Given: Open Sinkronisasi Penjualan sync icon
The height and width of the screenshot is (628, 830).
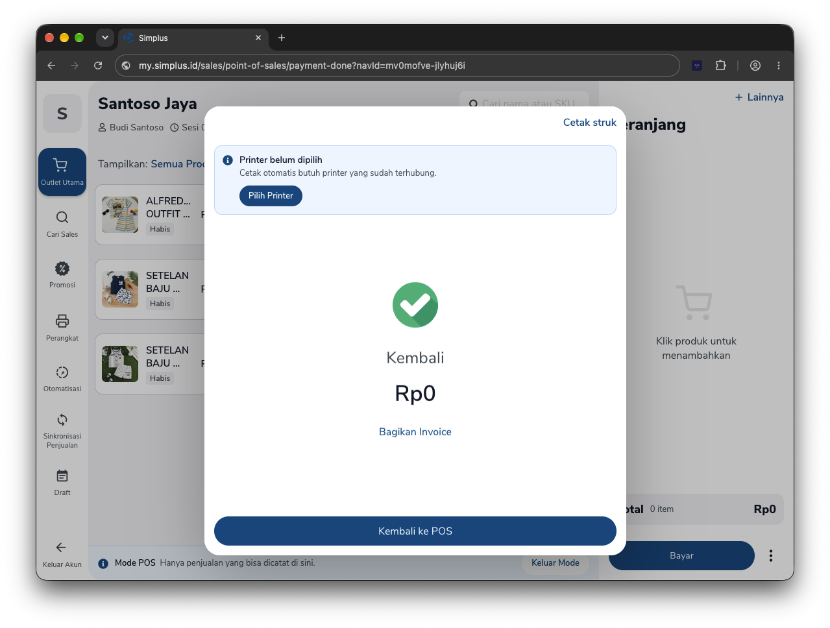Looking at the screenshot, I should (x=62, y=420).
